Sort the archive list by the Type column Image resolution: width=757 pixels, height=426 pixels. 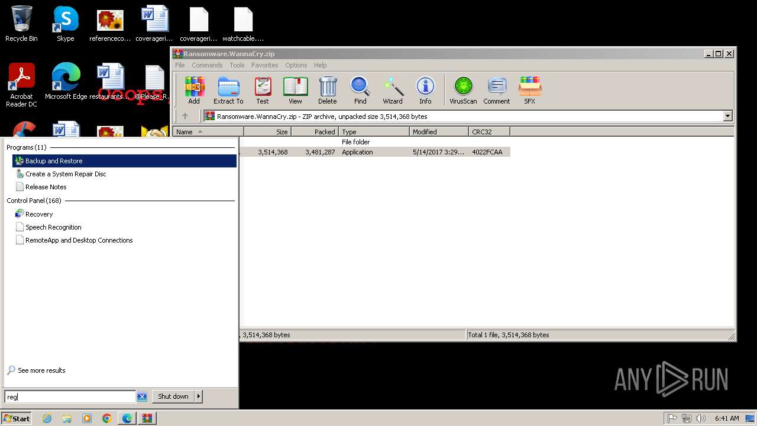[374, 132]
